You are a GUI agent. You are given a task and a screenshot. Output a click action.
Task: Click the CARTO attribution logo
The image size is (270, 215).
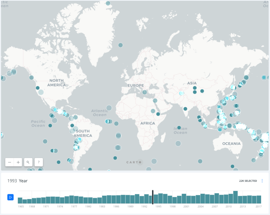(134, 162)
